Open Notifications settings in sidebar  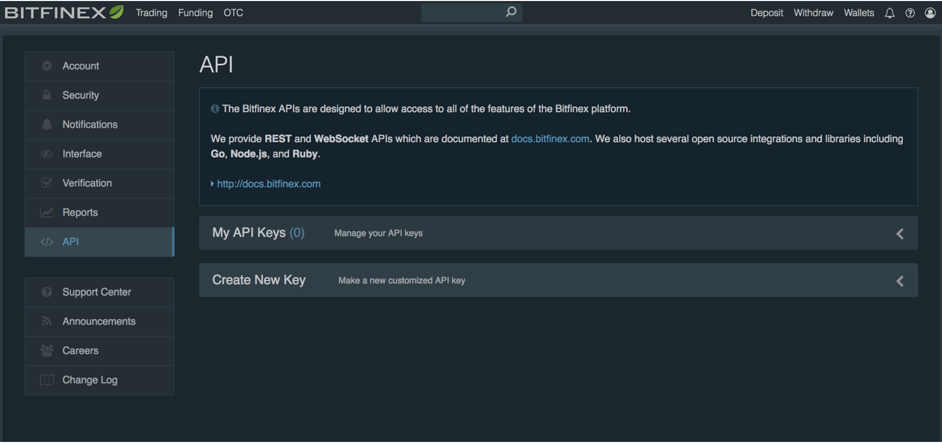pyautogui.click(x=99, y=125)
